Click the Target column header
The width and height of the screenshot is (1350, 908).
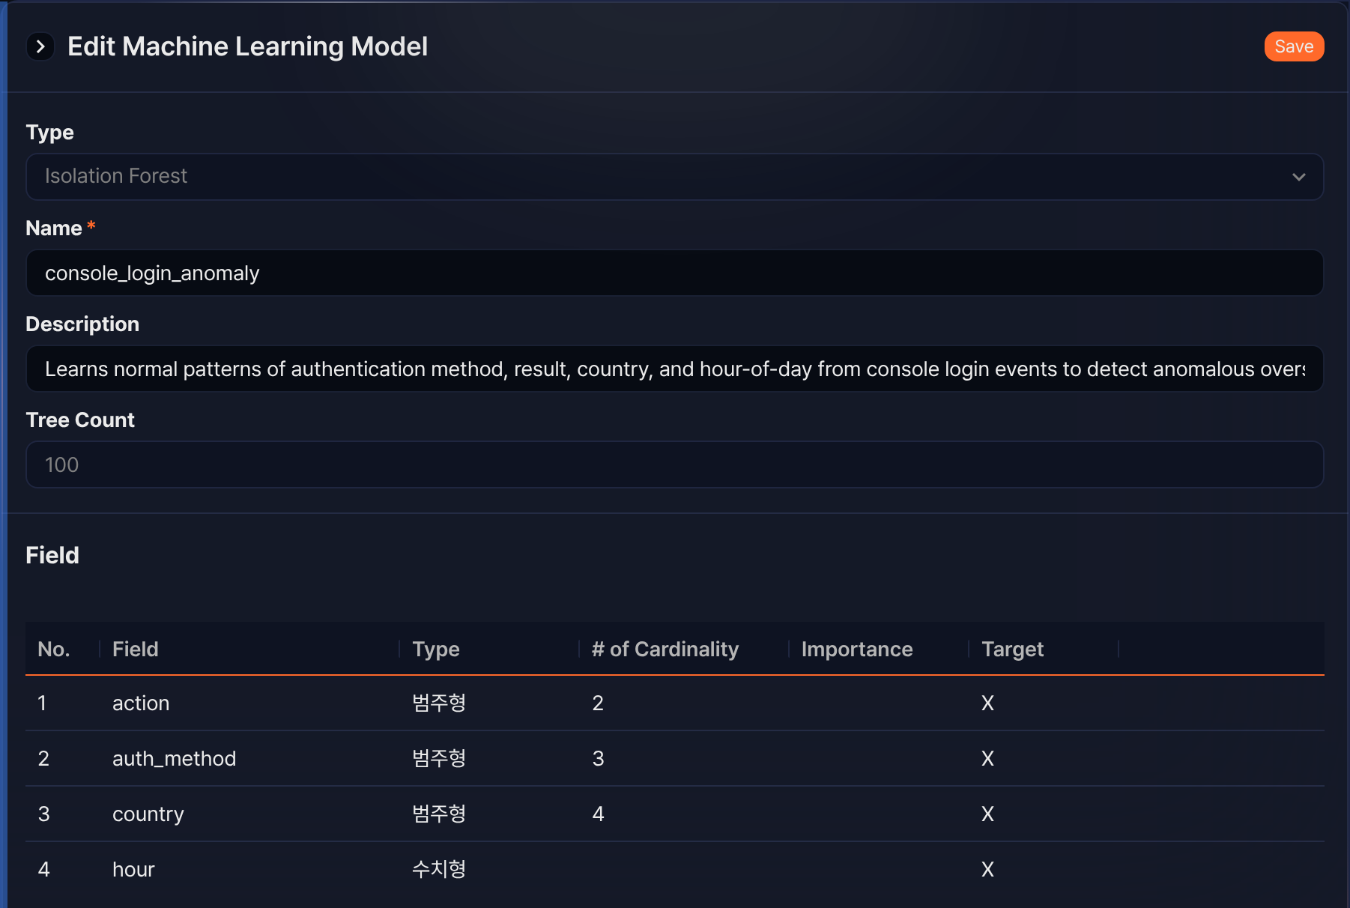1012,649
